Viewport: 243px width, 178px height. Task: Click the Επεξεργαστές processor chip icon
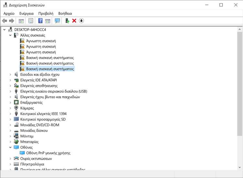tap(16, 102)
